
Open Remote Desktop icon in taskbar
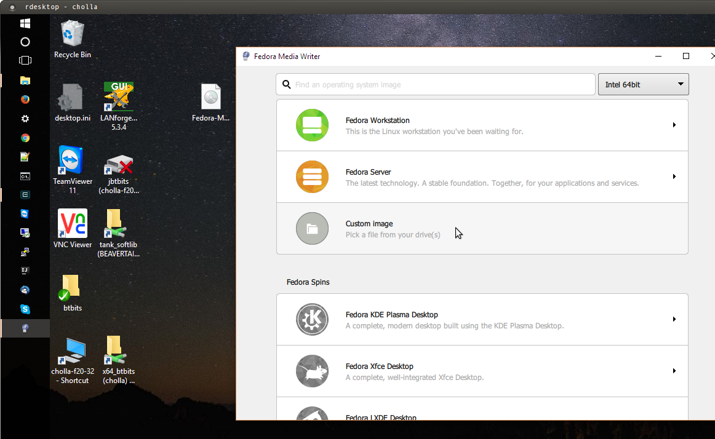click(25, 233)
